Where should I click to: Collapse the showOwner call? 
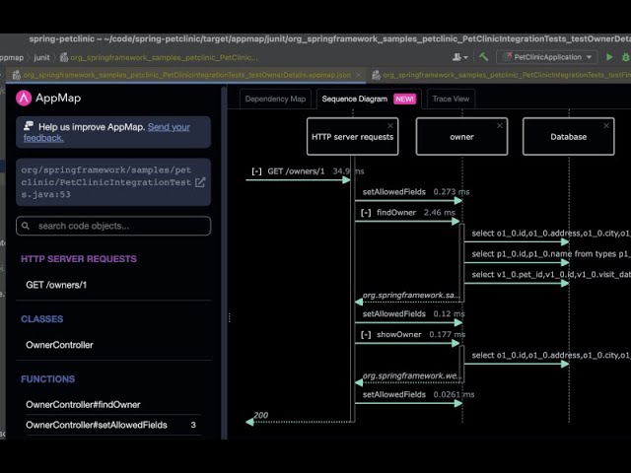coord(366,335)
